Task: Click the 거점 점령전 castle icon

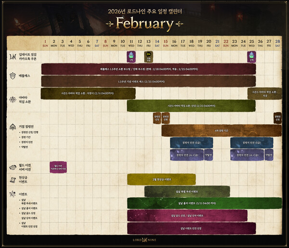Action: coord(12,127)
